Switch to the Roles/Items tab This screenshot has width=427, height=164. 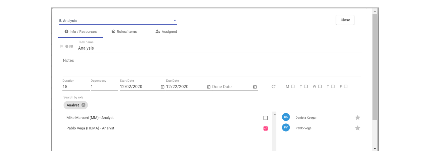(x=124, y=31)
